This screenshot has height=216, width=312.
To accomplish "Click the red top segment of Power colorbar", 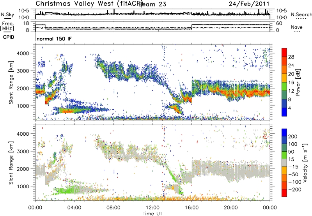I will tap(284, 52).
